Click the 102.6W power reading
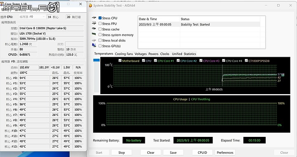This screenshot has width=297, height=157. (28, 67)
